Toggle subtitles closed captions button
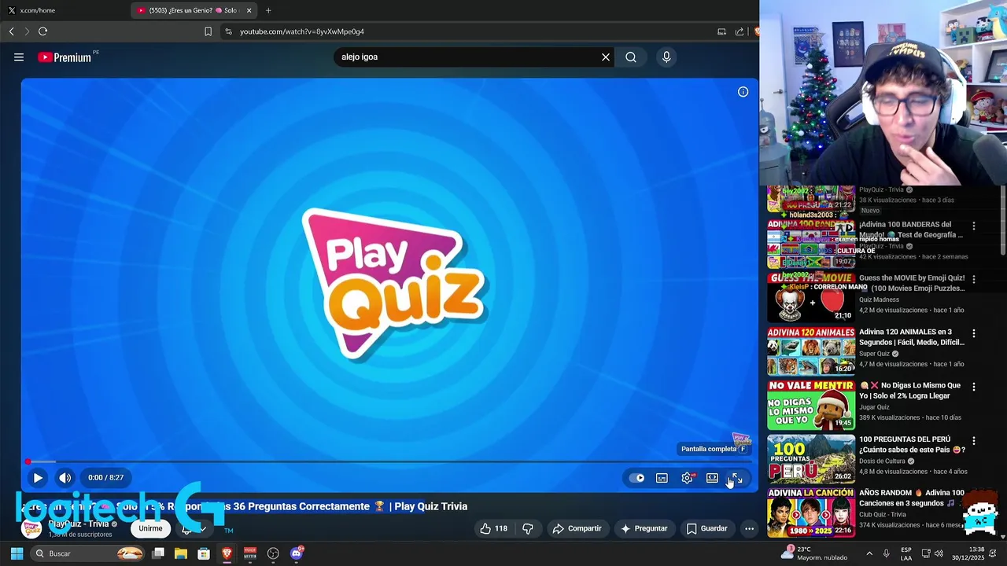 pyautogui.click(x=662, y=478)
